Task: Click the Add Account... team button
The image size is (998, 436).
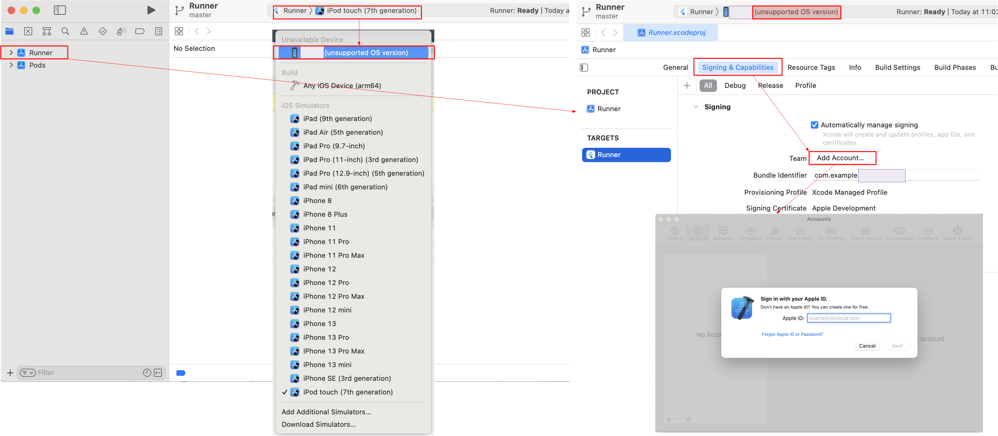Action: click(840, 158)
